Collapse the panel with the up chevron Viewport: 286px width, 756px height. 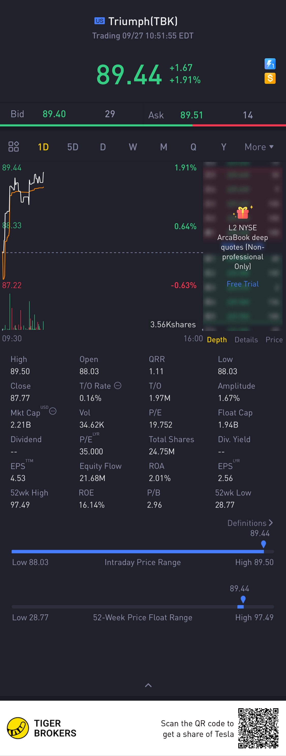click(148, 685)
